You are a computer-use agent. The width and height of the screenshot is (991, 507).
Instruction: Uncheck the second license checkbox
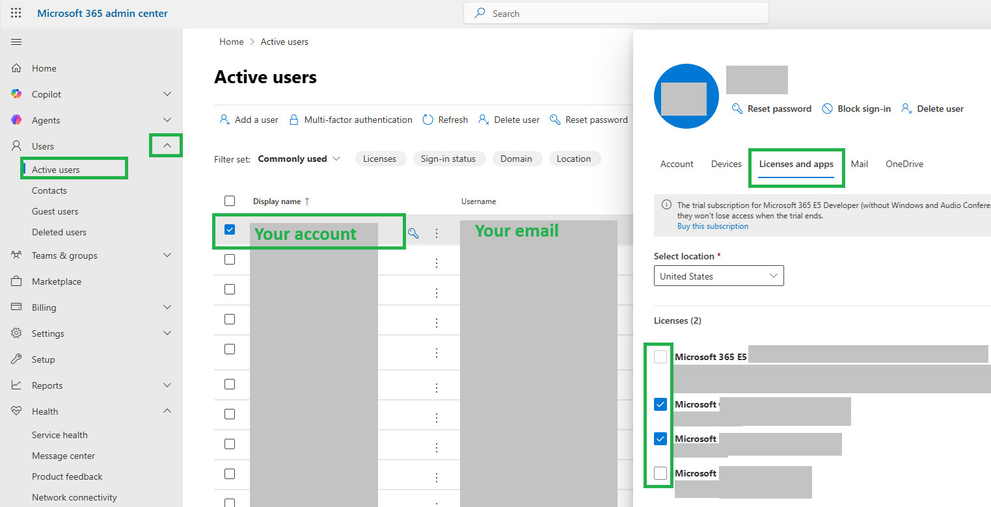(660, 404)
